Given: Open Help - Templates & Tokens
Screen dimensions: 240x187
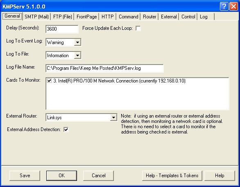Looking at the screenshot, I should 172,176.
